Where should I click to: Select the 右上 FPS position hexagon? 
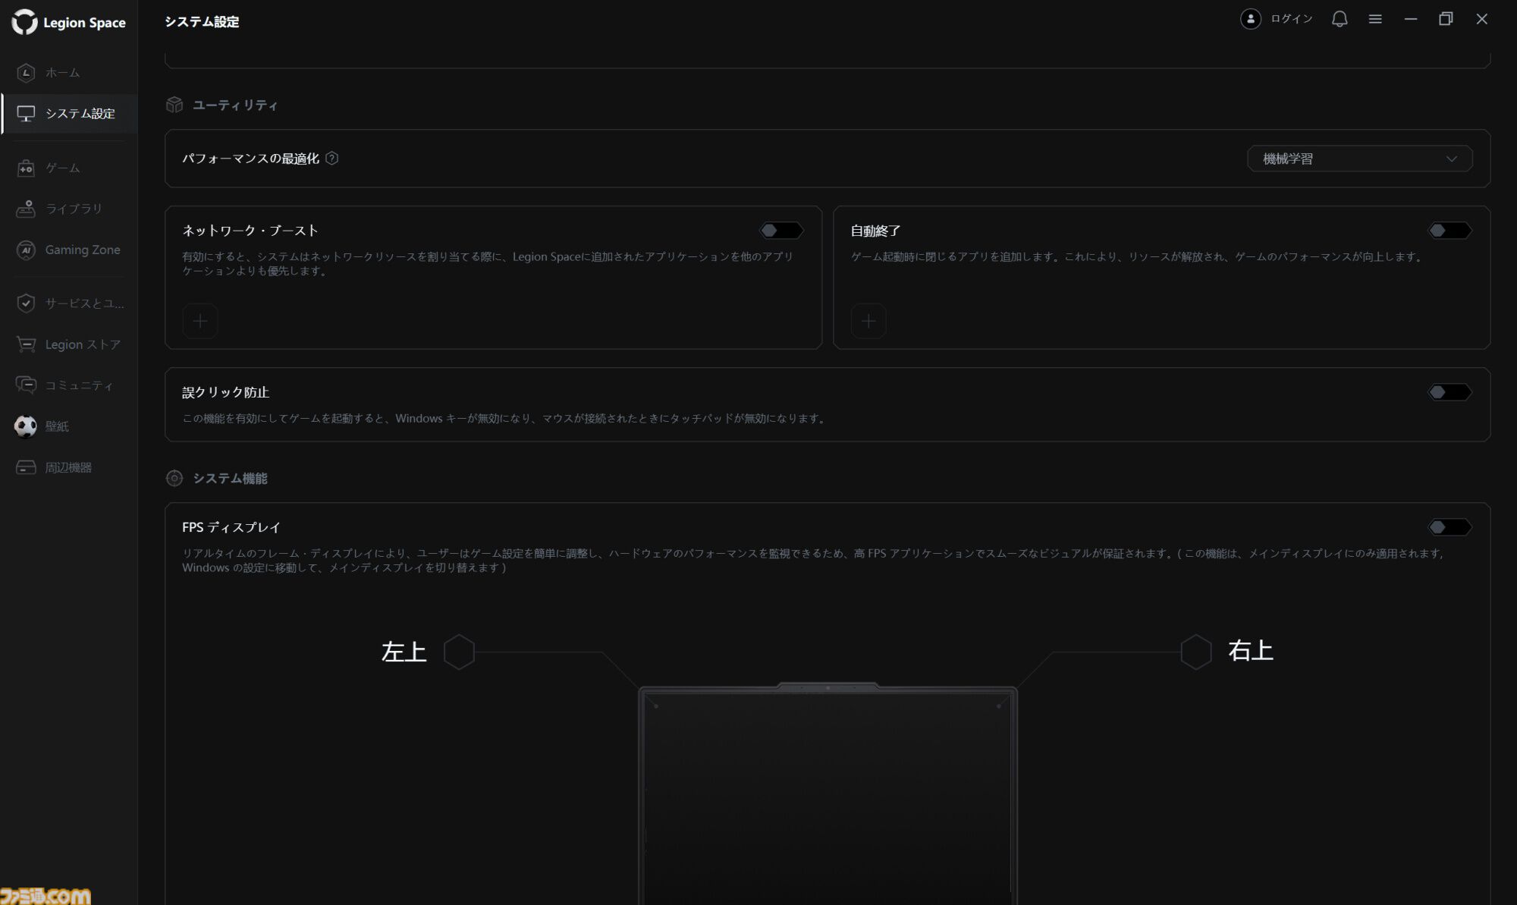pyautogui.click(x=1196, y=652)
